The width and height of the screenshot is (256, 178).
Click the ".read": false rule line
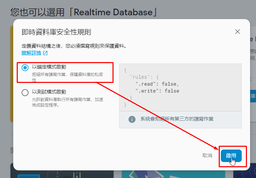tap(157, 84)
